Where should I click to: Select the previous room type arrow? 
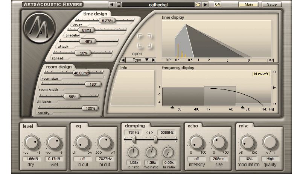[x=123, y=60]
